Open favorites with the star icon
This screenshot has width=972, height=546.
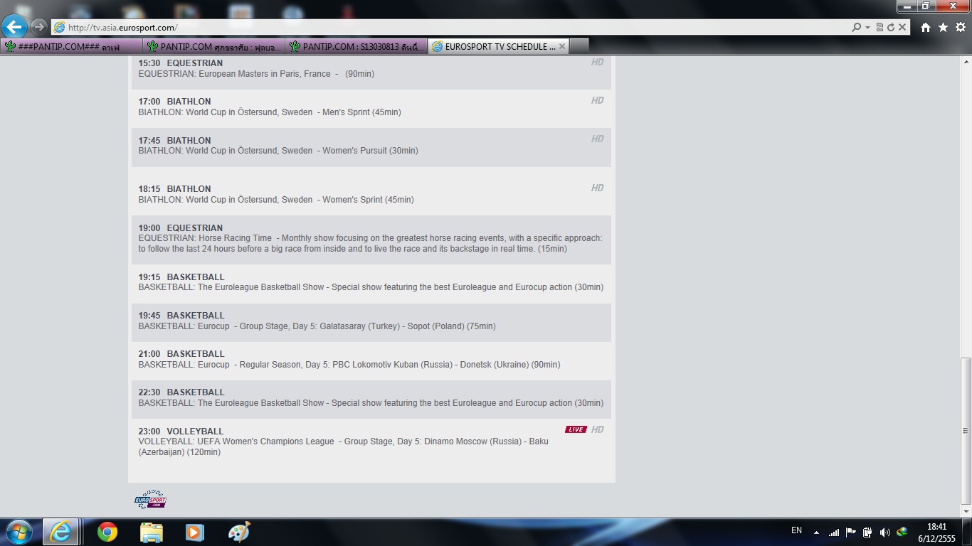(x=943, y=27)
